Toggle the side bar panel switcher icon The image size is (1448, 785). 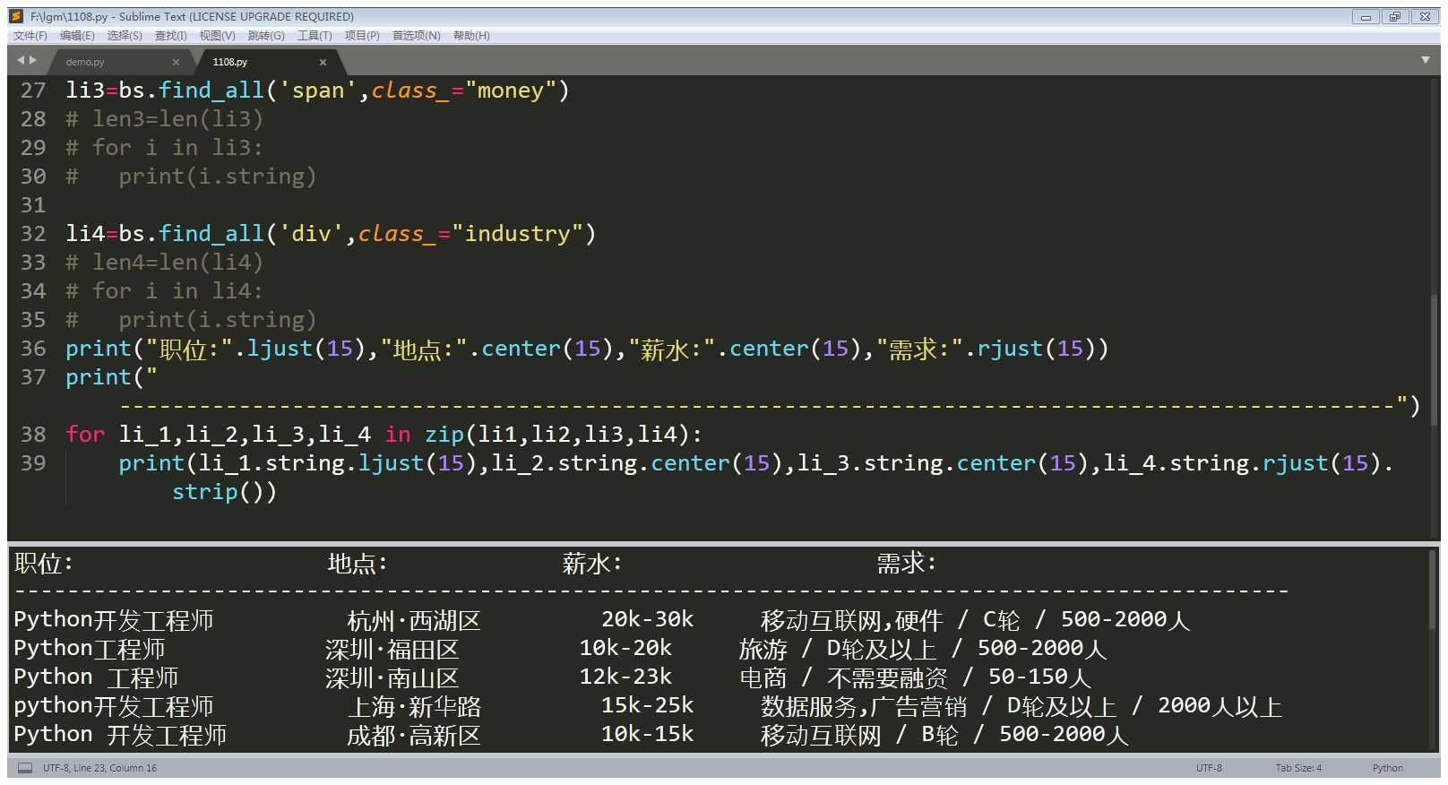25,768
